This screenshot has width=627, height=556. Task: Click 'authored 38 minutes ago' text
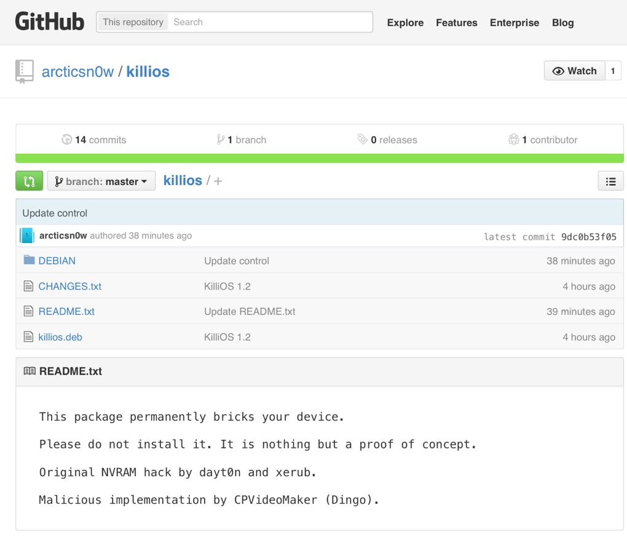pos(141,236)
